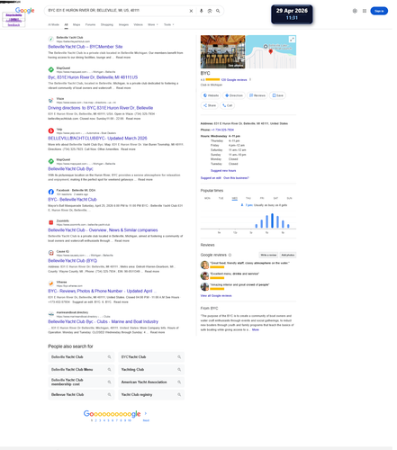Expand the map with the fullscreen icon

[292, 40]
